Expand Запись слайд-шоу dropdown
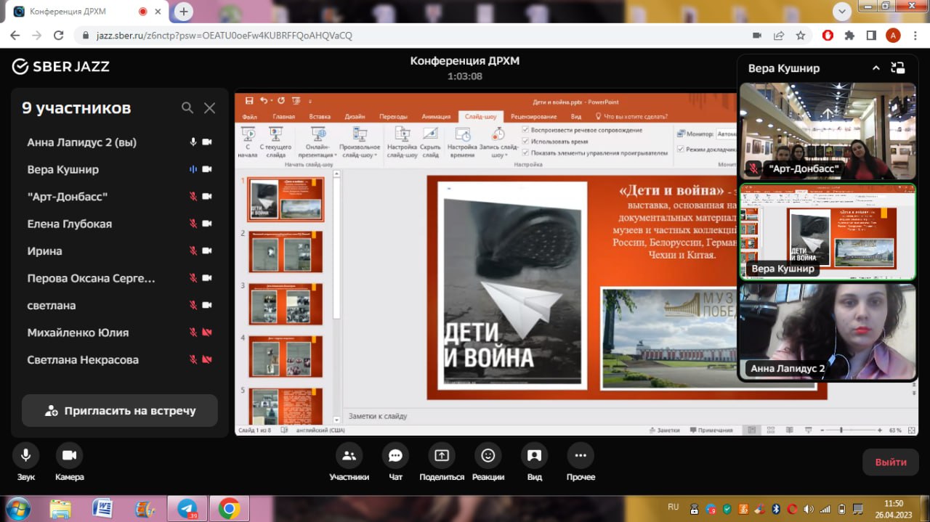Screen dimensions: 930x522 (x=498, y=142)
